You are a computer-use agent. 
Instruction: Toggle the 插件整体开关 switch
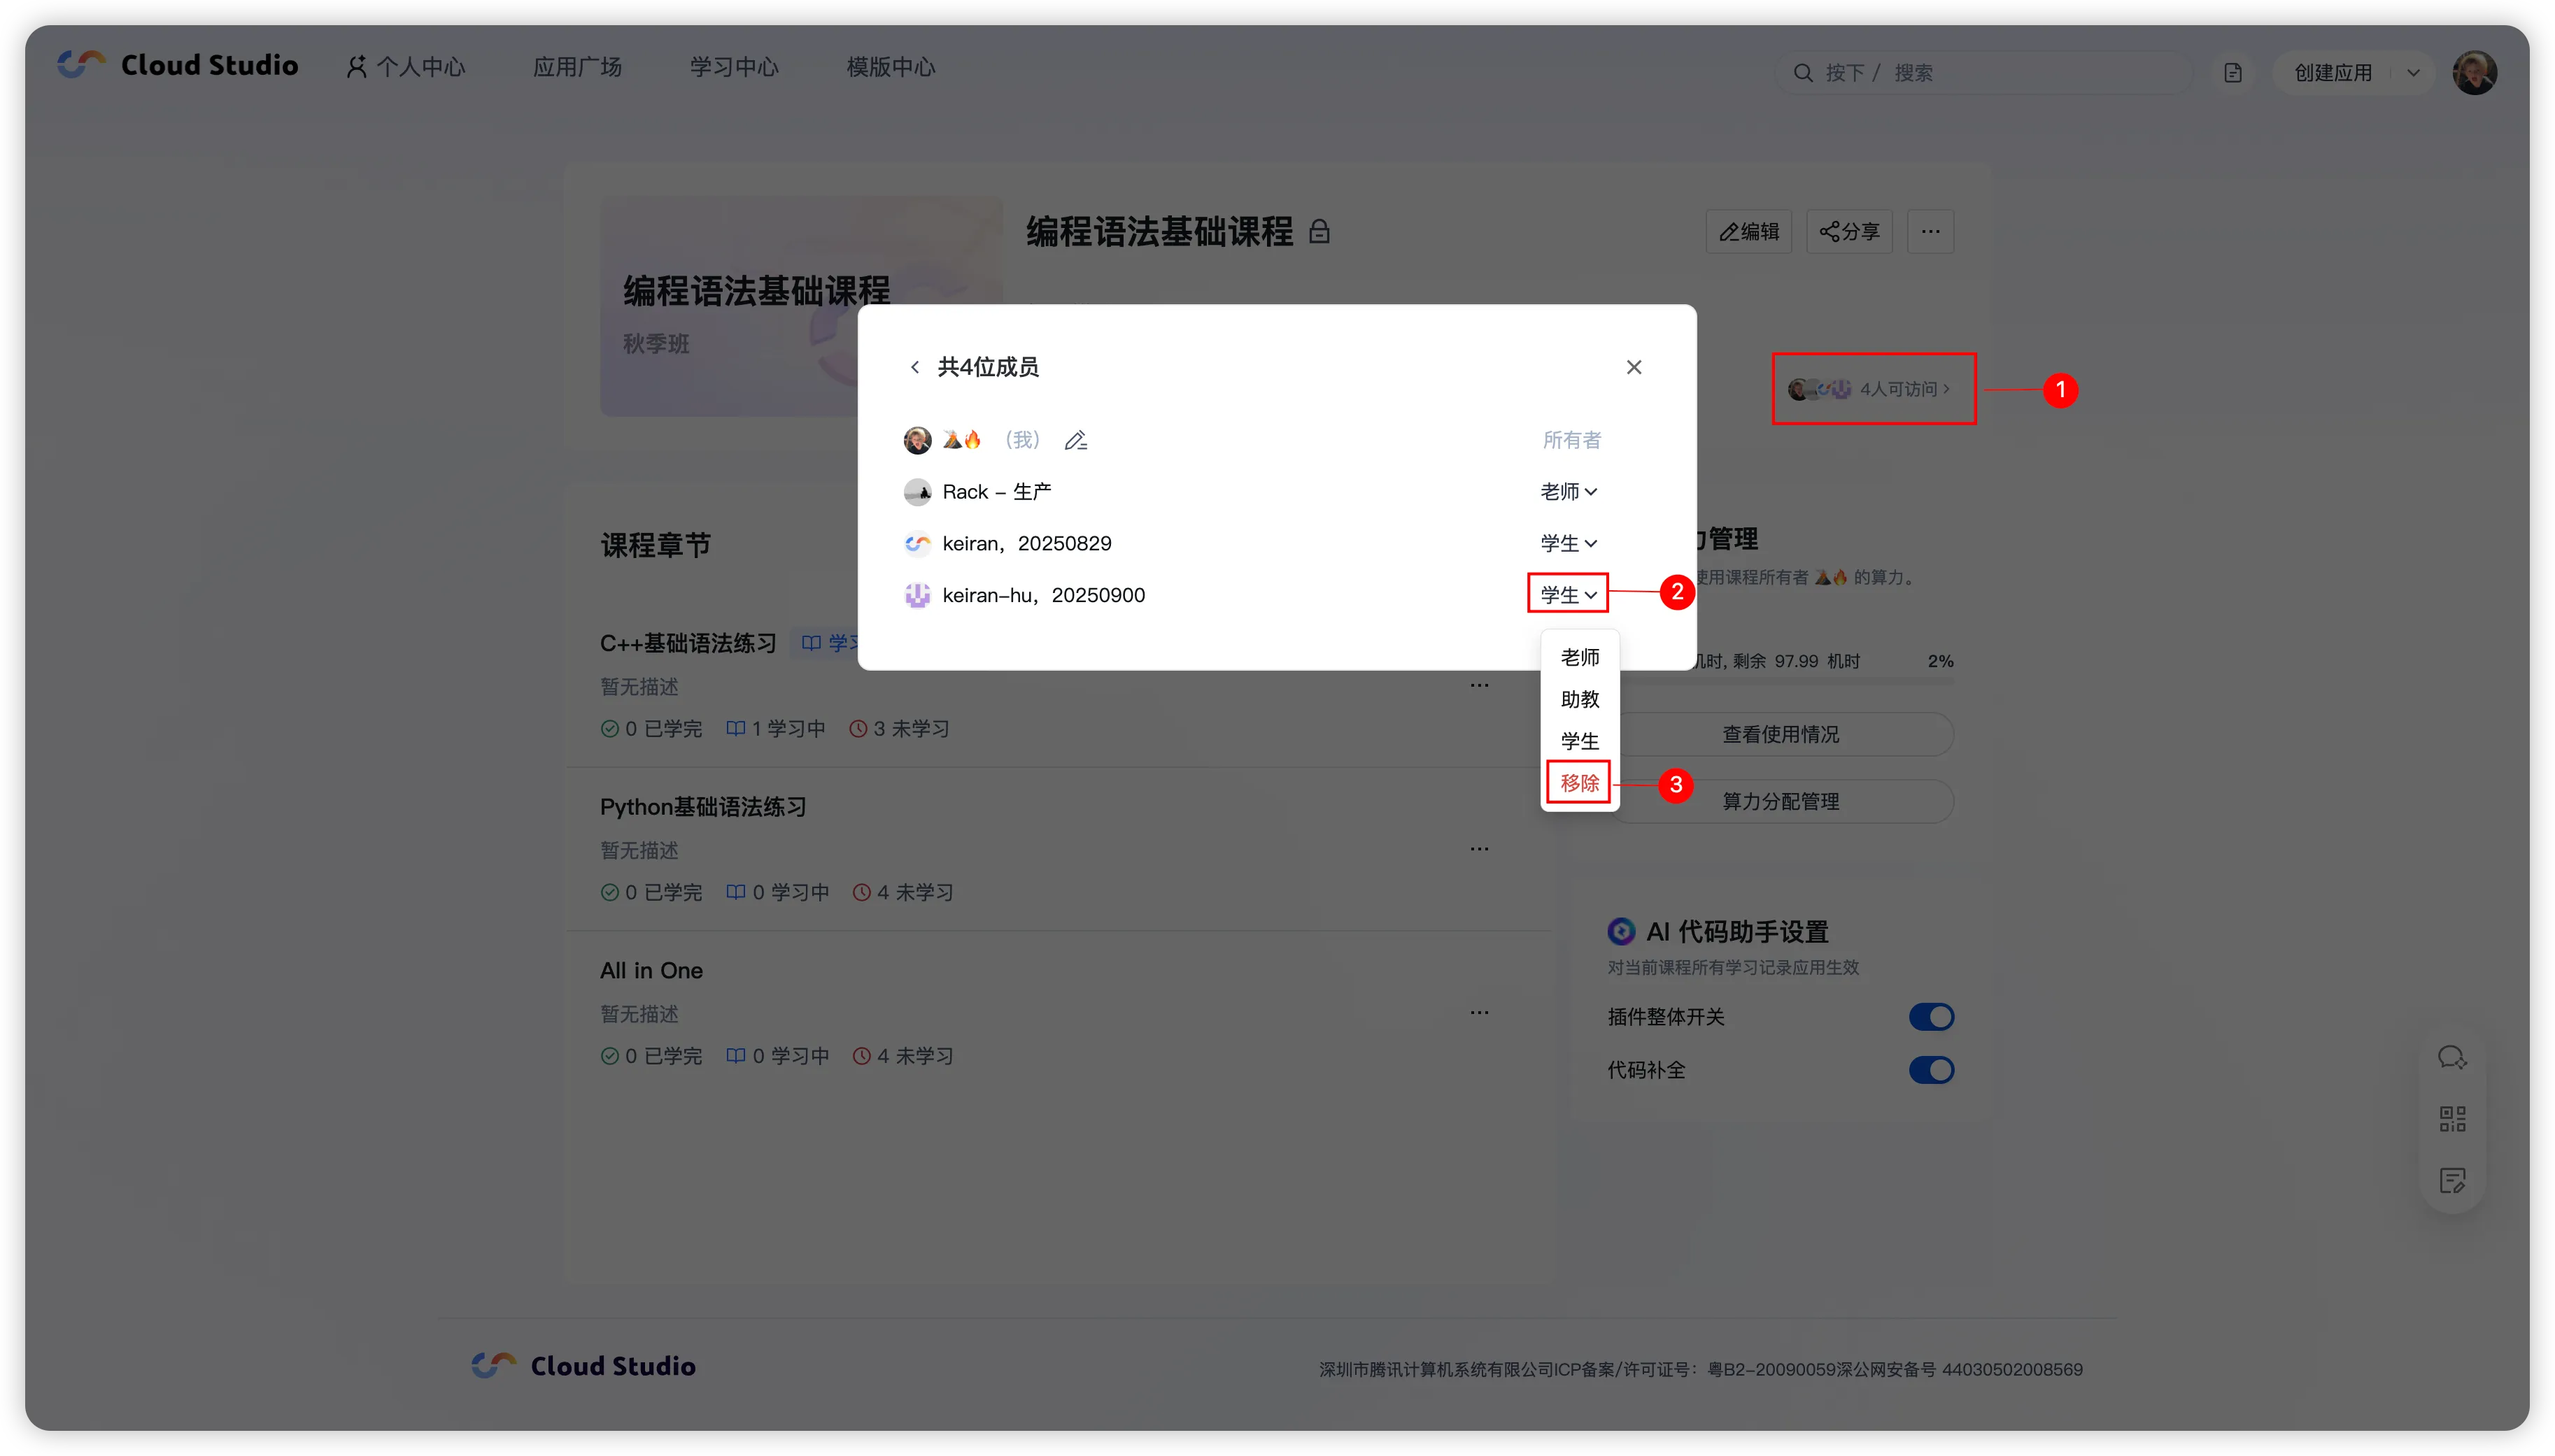pos(1931,1017)
